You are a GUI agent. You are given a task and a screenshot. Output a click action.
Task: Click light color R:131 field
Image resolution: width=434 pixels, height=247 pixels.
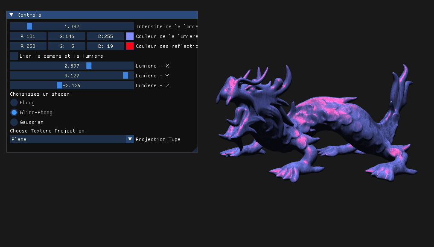click(x=28, y=36)
